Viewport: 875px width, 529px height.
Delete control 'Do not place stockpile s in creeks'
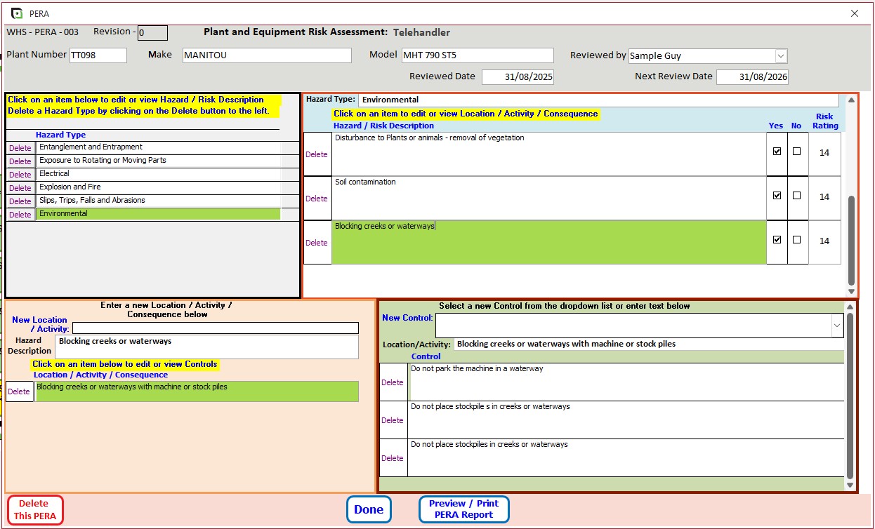click(x=393, y=420)
